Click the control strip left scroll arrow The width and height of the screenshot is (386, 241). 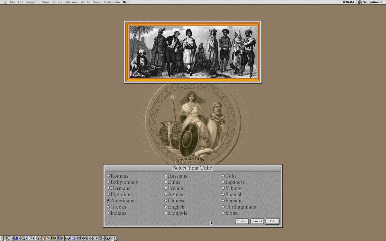coord(5,238)
